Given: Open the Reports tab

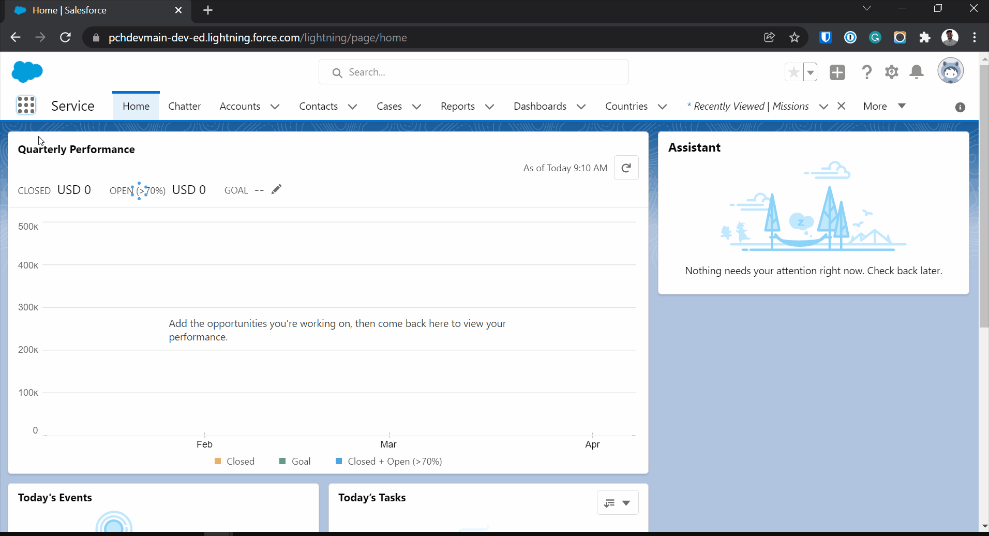Looking at the screenshot, I should [x=457, y=106].
